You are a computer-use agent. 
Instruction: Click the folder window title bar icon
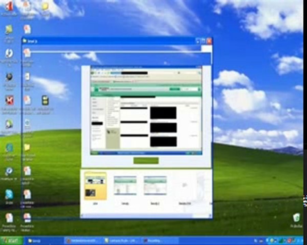coord(25,41)
